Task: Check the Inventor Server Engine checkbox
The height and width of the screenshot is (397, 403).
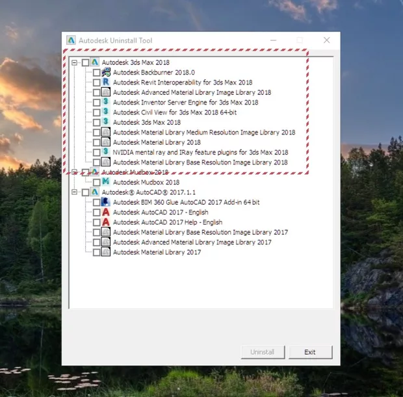Action: (97, 102)
